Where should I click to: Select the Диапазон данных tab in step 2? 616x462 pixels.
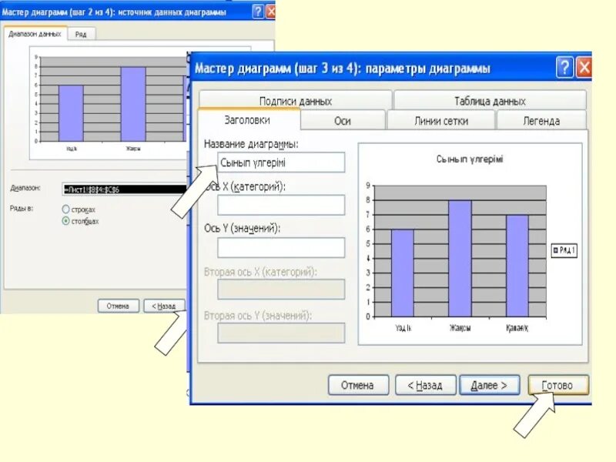click(35, 34)
